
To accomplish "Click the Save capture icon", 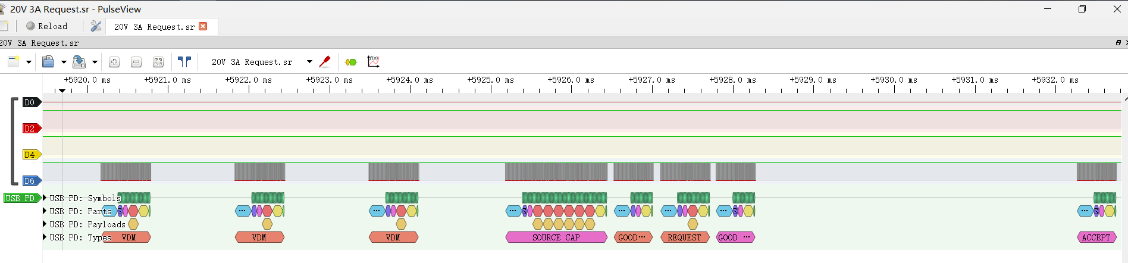I will [79, 61].
